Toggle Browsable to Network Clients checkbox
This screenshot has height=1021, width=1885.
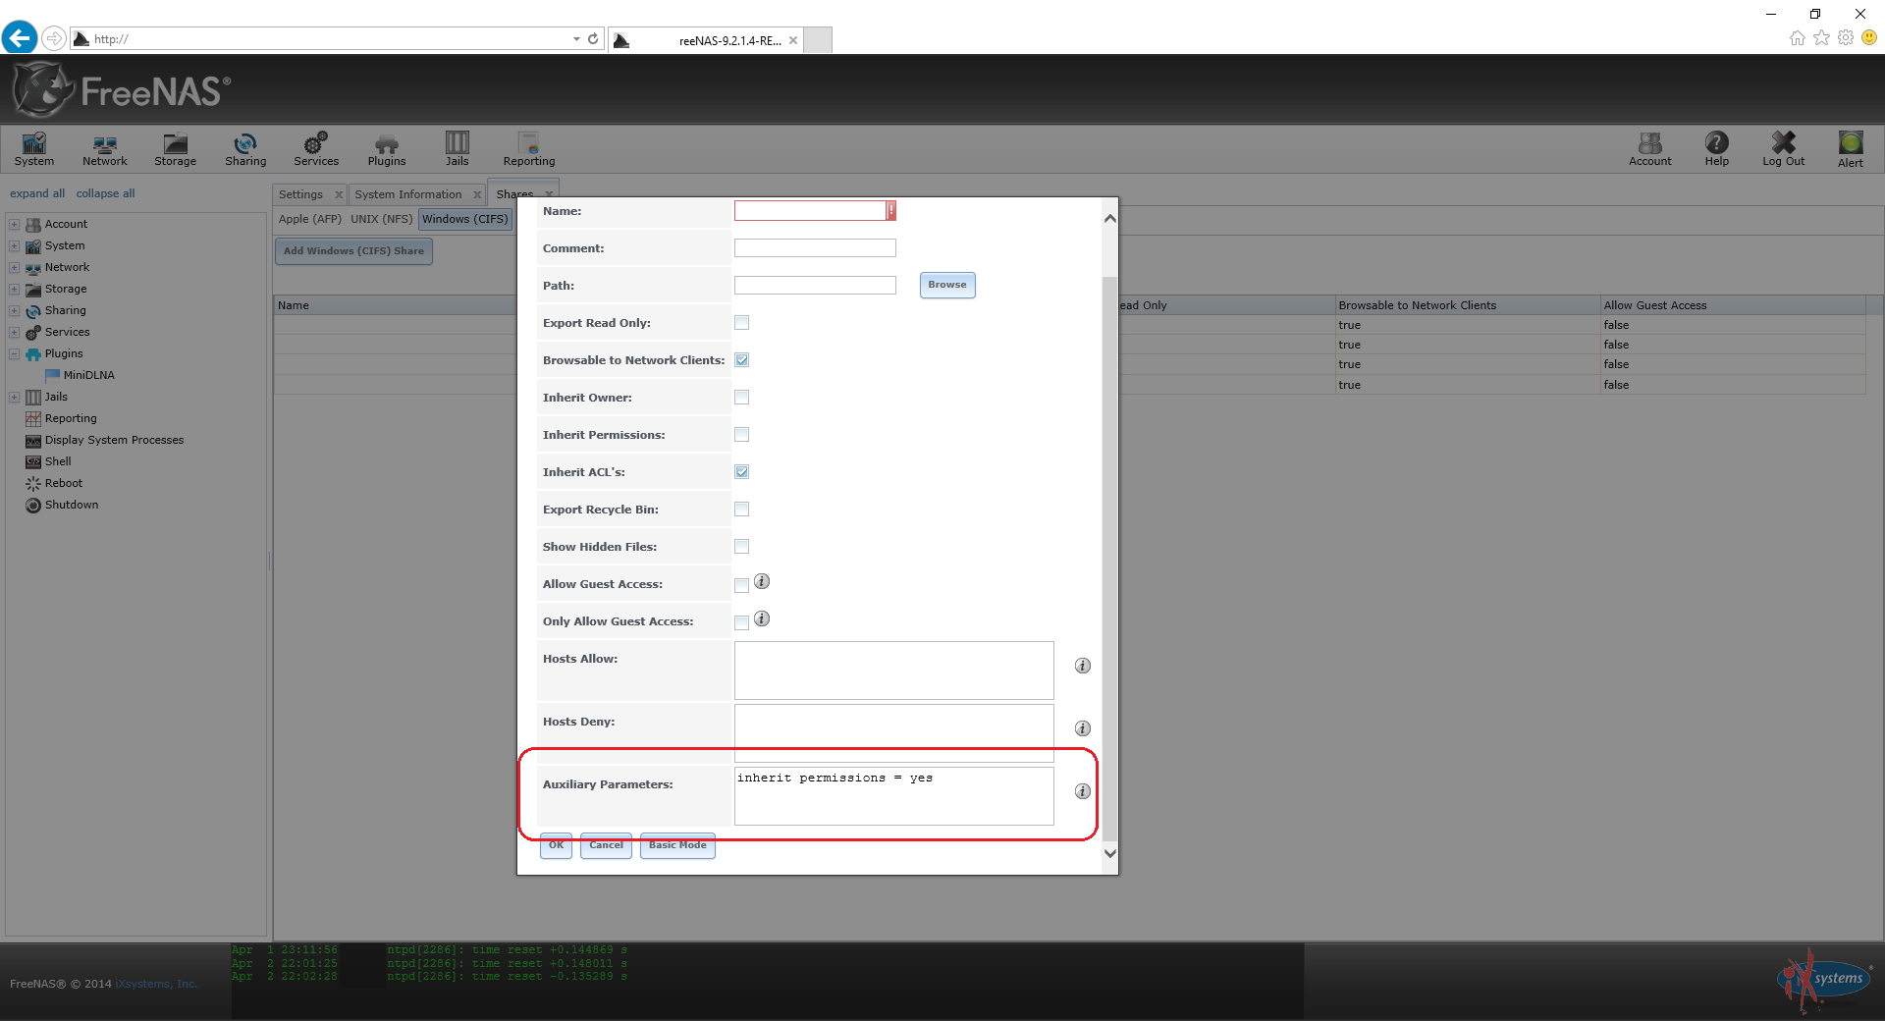click(x=742, y=360)
